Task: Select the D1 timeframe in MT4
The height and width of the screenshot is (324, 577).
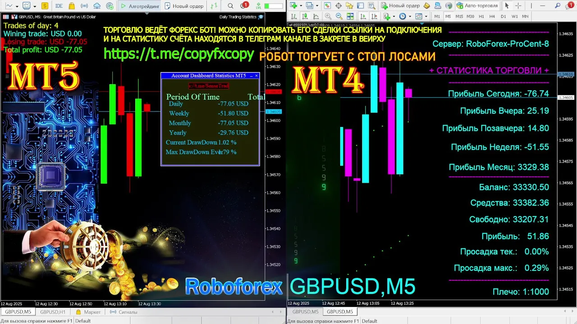Action: point(504,16)
